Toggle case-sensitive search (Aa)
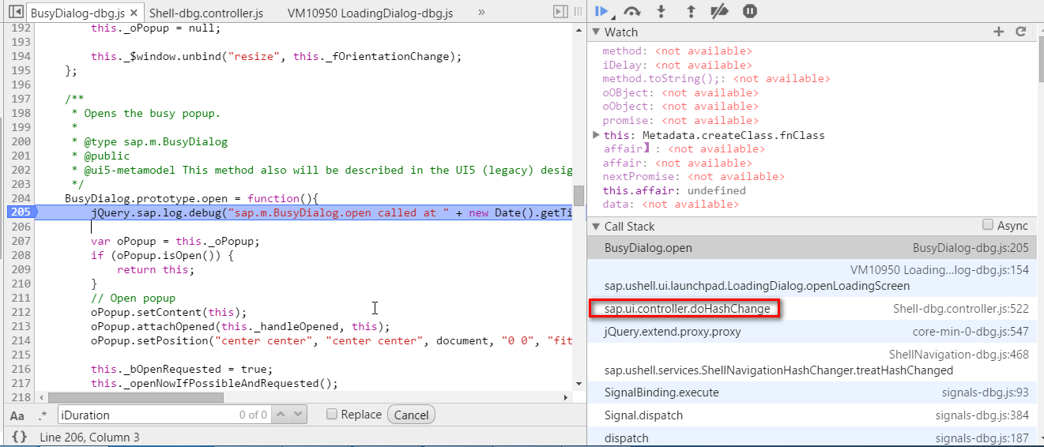Screen dimensions: 1044x447 coord(17,415)
